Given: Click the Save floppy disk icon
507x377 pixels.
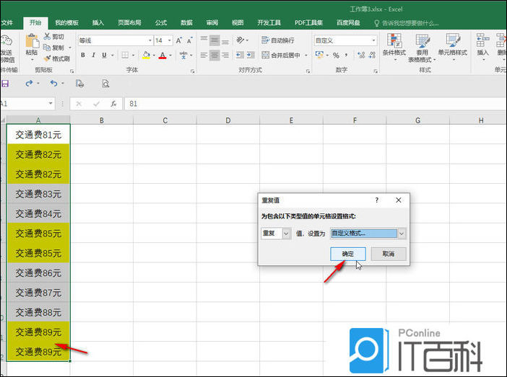Looking at the screenshot, I should 5,84.
